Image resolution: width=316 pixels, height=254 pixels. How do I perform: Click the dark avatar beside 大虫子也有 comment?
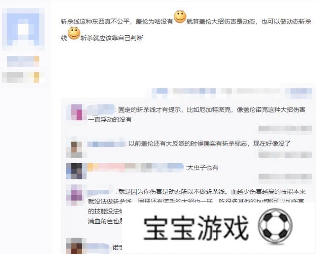(76, 171)
